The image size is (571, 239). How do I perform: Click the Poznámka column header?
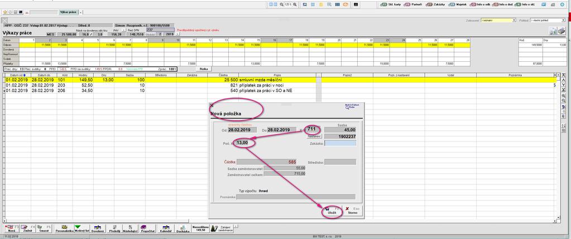pyautogui.click(x=514, y=75)
